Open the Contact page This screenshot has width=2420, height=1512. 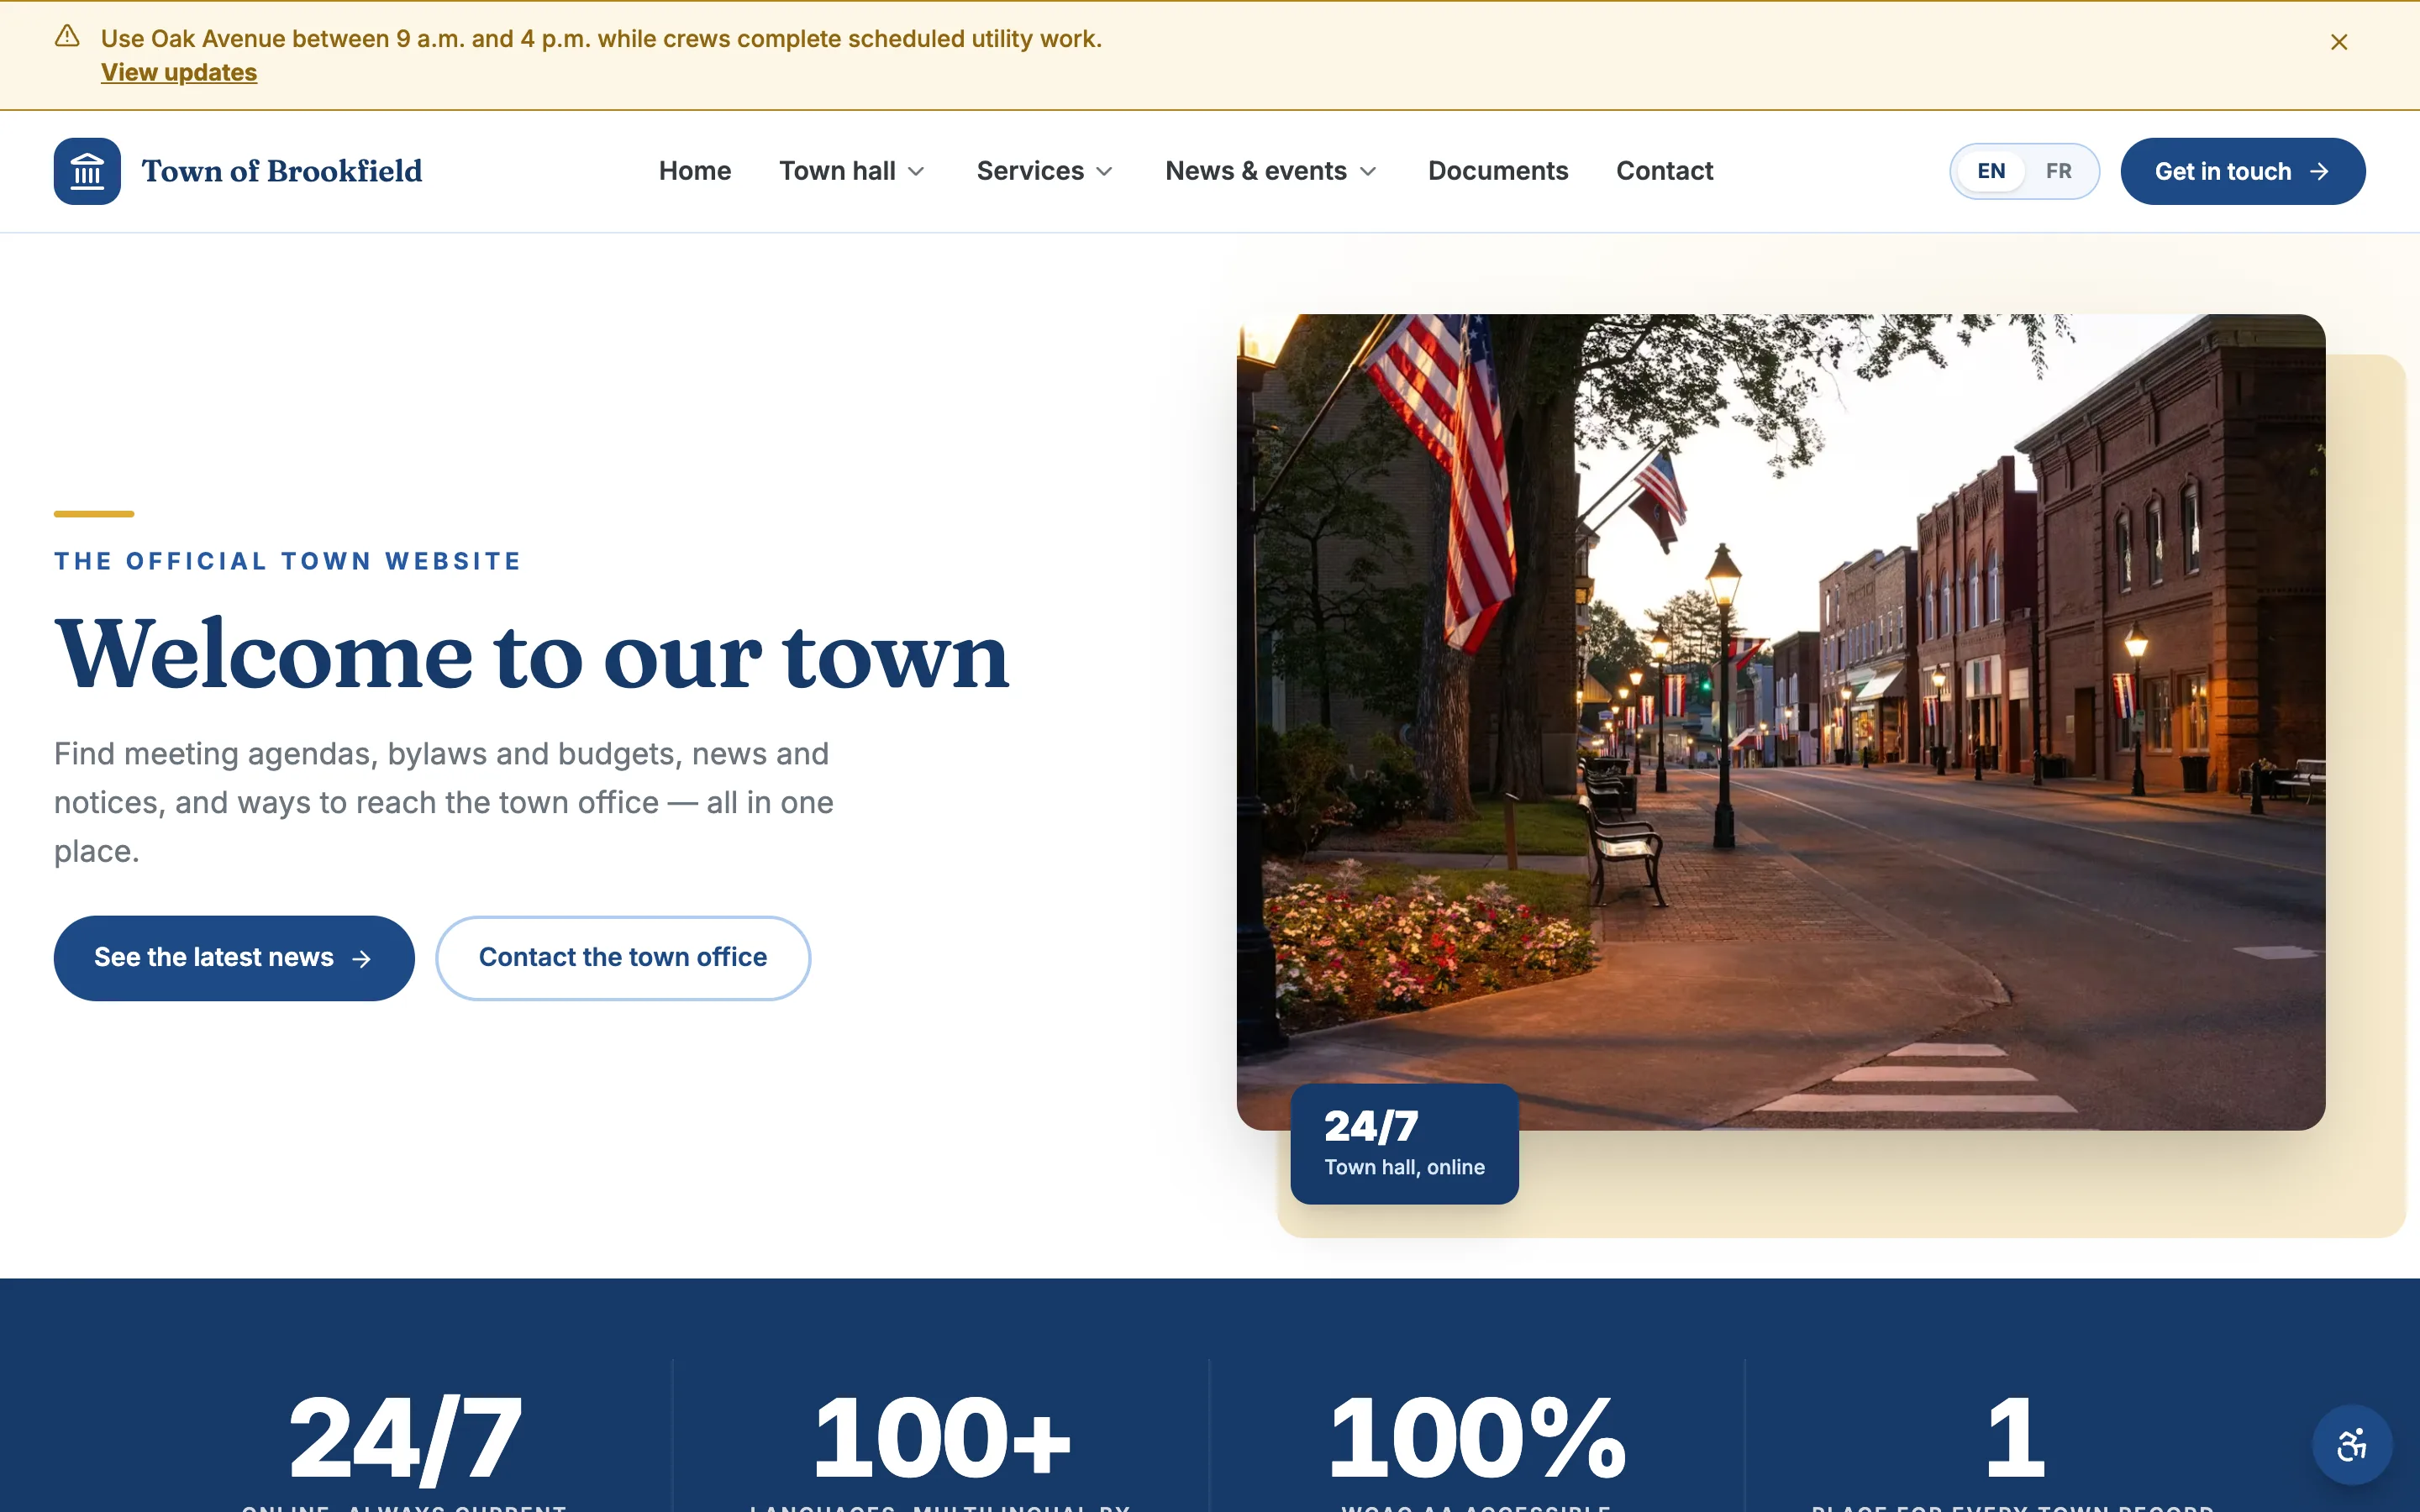pos(1664,171)
